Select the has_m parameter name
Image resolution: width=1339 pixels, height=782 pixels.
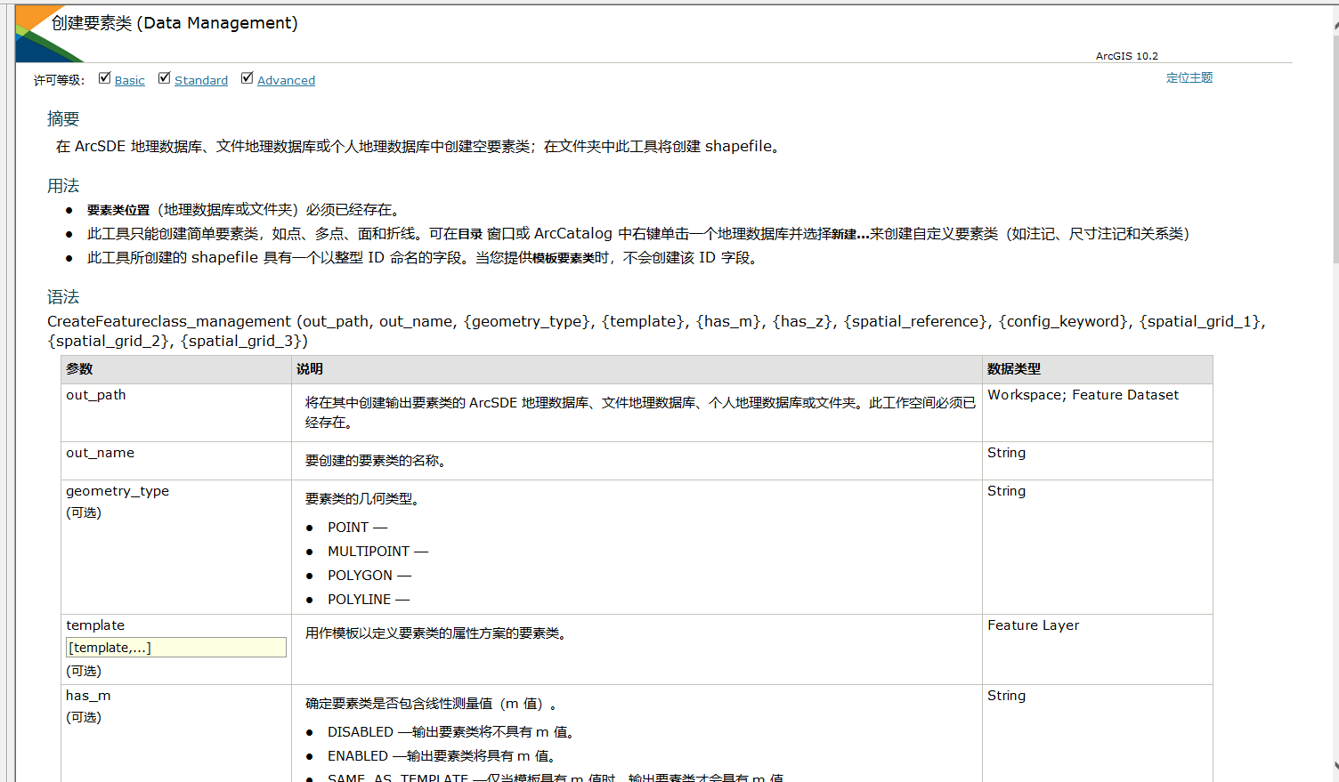[88, 696]
